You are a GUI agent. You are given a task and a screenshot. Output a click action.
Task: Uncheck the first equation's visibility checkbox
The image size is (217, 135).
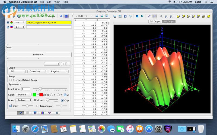click(8, 22)
